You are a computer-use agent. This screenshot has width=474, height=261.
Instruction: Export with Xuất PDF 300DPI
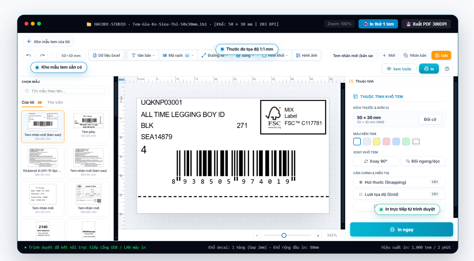tap(426, 24)
